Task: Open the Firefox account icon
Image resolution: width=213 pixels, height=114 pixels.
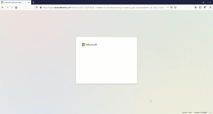Action: [x=205, y=7]
